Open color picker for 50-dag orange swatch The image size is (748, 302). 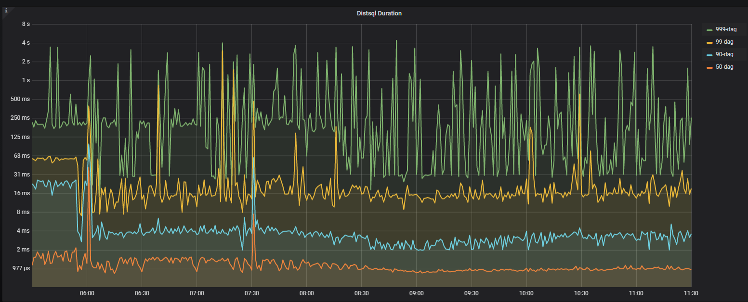point(709,67)
